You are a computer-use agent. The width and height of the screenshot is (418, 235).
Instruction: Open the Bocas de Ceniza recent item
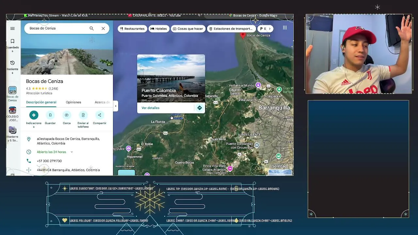pos(12,94)
